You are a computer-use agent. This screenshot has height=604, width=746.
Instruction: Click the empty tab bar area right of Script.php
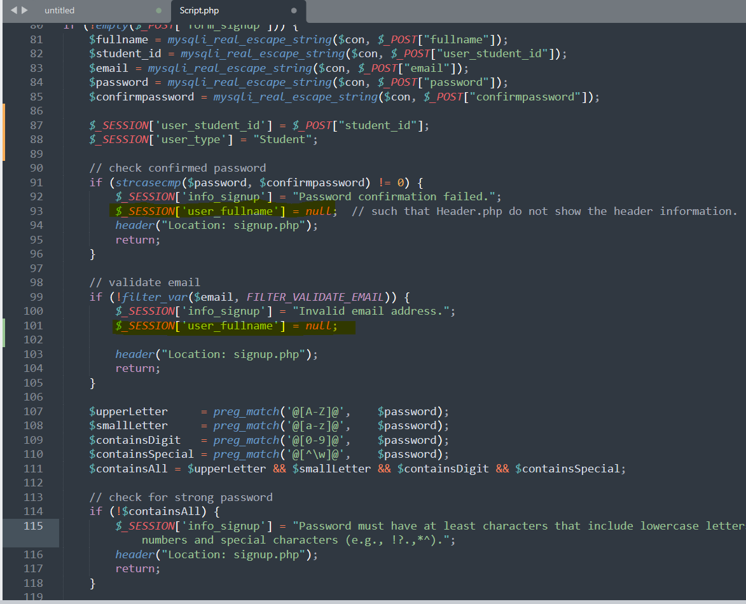click(x=522, y=11)
